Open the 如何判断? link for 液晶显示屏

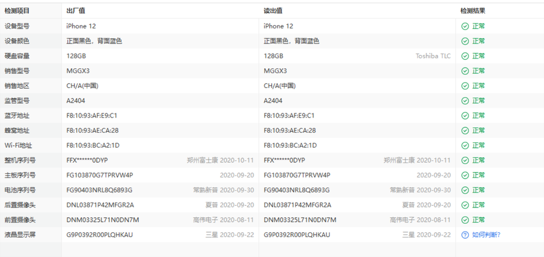[x=486, y=235]
